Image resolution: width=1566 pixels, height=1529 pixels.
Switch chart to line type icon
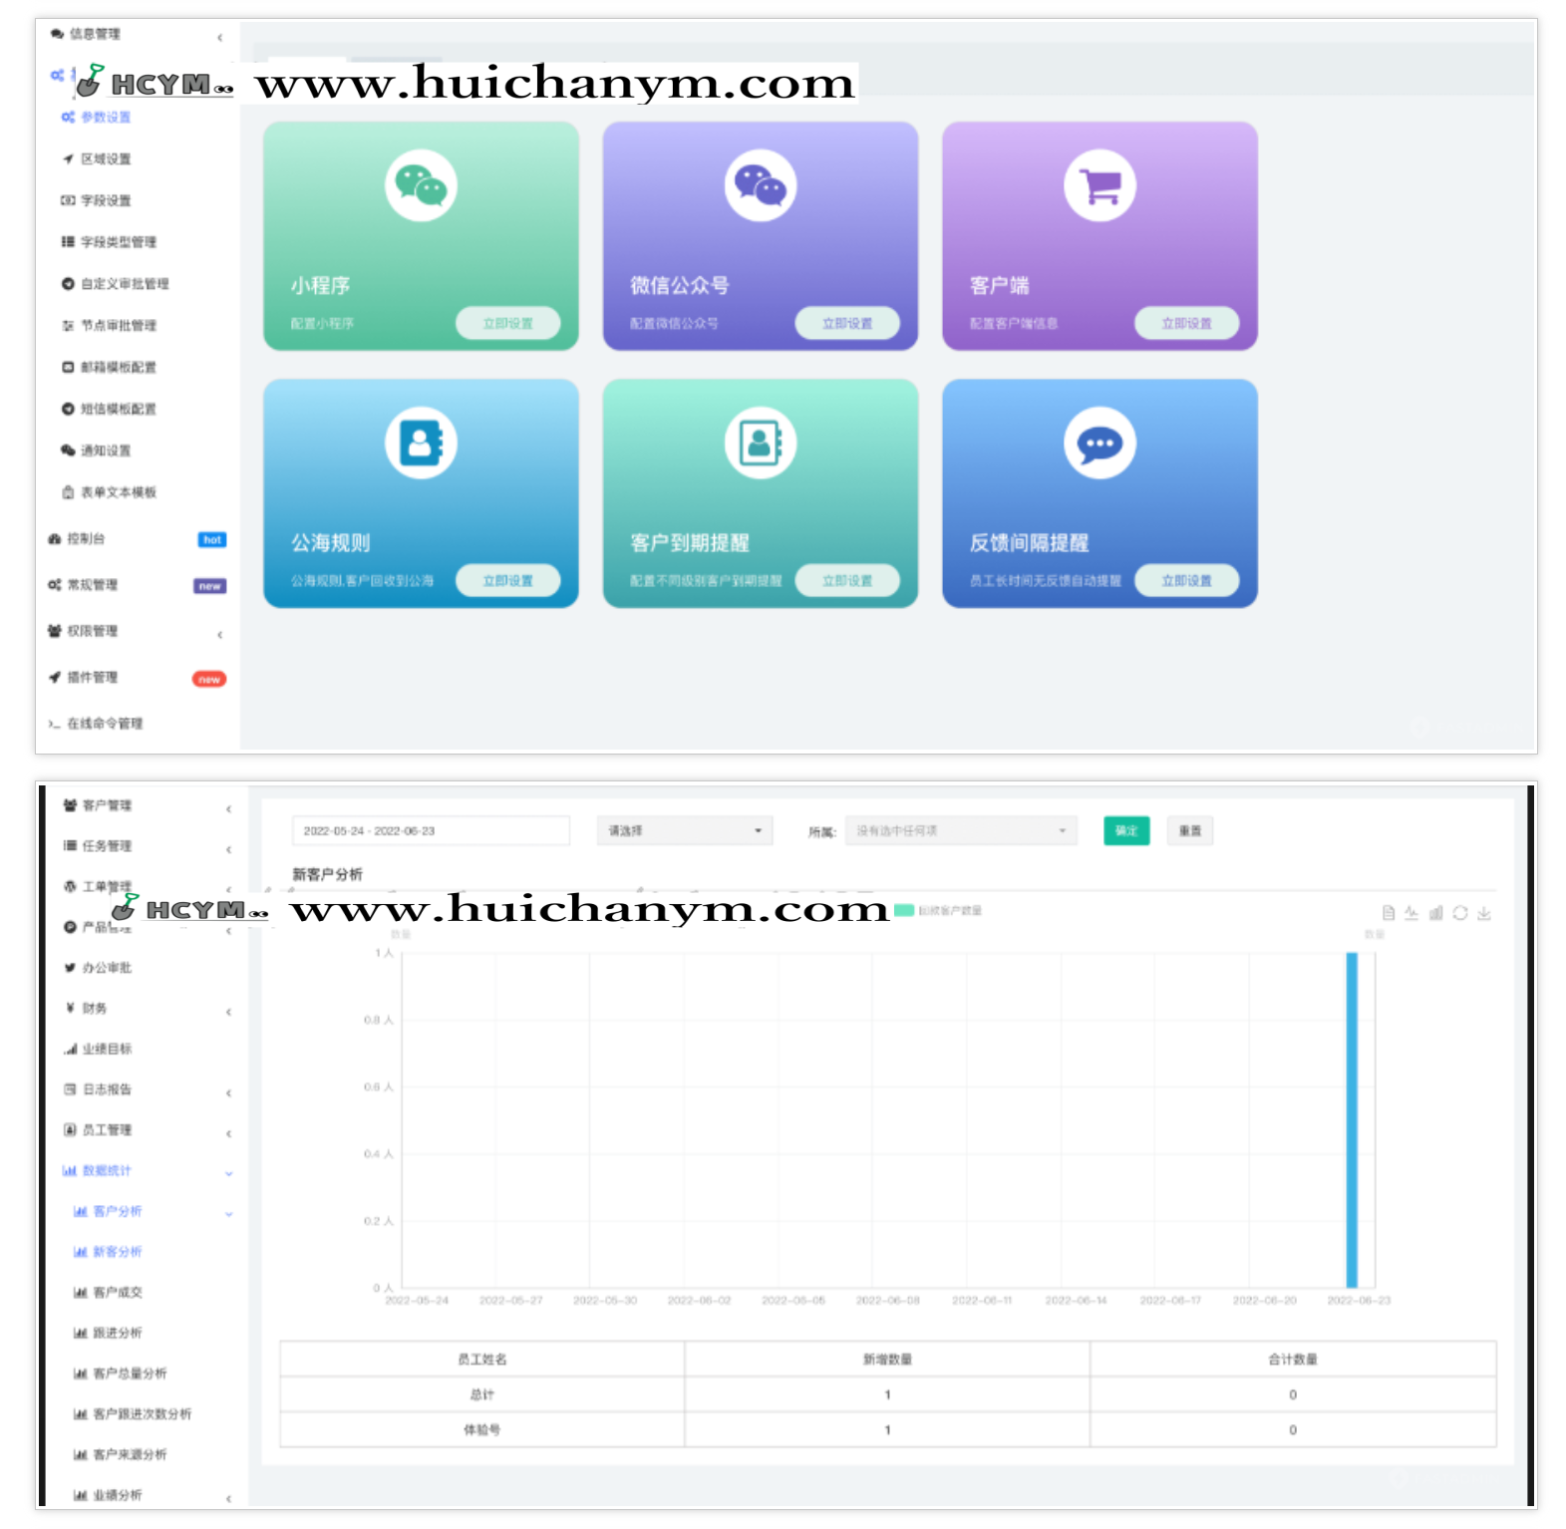pos(1411,913)
